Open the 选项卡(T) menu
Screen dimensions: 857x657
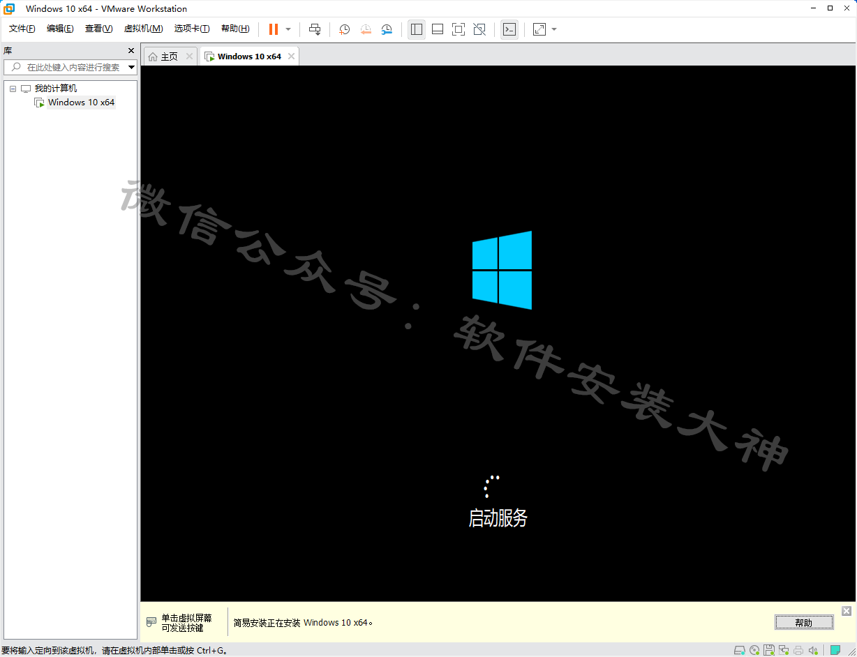tap(192, 29)
